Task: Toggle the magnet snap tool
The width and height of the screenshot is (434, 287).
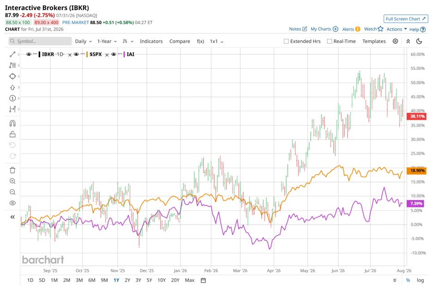Action: pyautogui.click(x=12, y=123)
